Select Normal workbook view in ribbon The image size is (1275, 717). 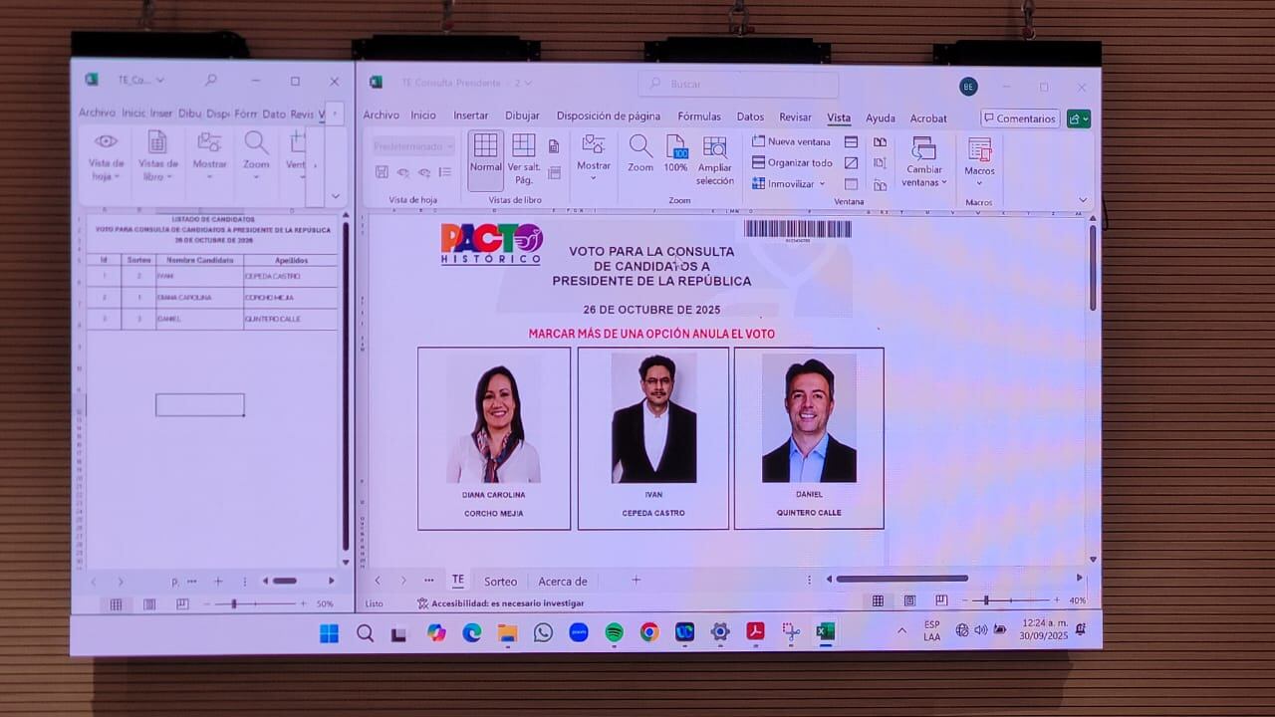(485, 155)
